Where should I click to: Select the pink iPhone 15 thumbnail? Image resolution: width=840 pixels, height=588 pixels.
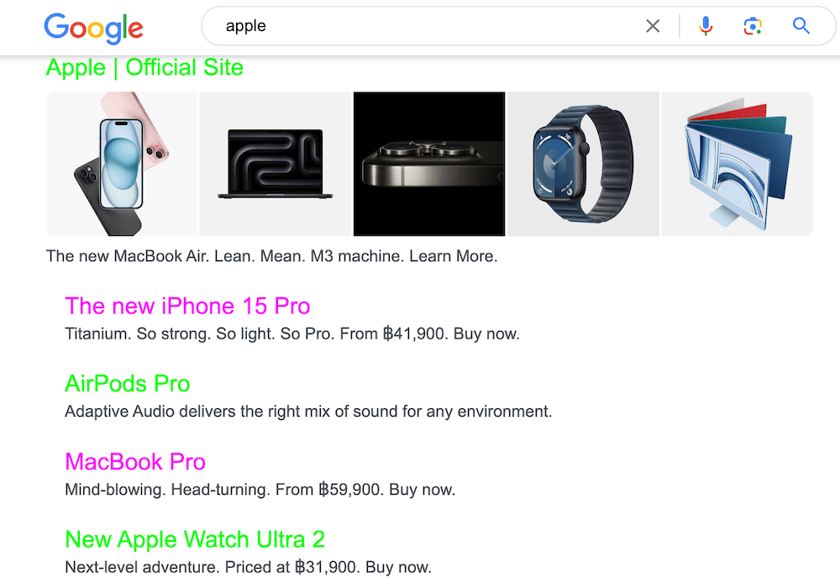pos(122,164)
